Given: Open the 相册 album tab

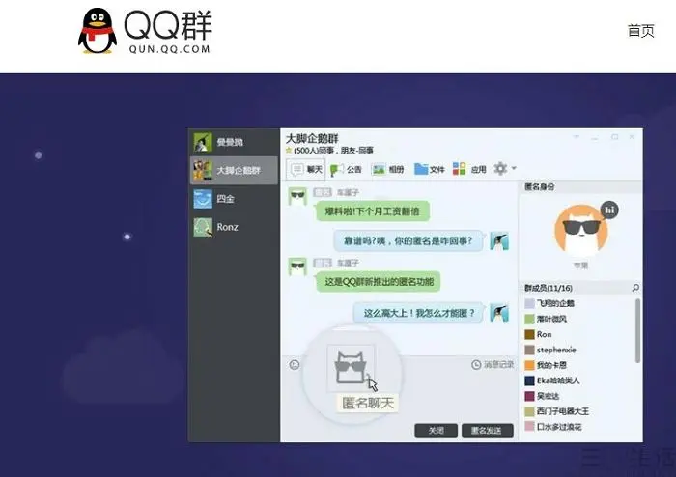Looking at the screenshot, I should (387, 169).
